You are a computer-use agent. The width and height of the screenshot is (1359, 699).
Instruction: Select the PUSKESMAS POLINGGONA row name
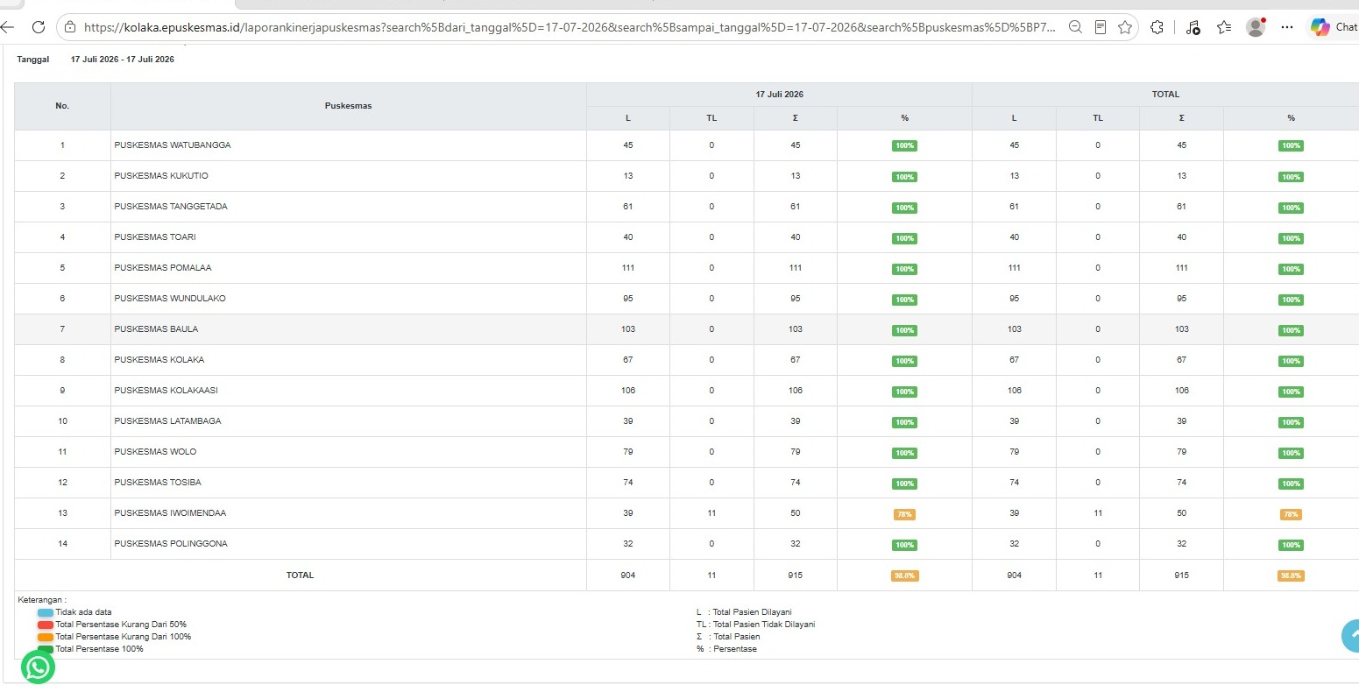tap(171, 544)
